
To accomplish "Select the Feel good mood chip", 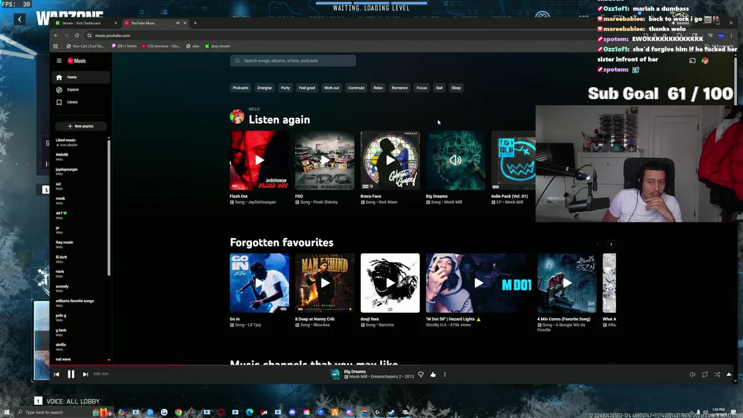I will (307, 88).
